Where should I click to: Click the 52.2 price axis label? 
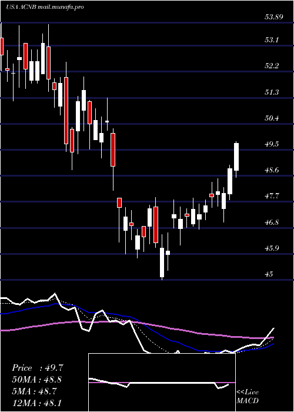(x=273, y=66)
